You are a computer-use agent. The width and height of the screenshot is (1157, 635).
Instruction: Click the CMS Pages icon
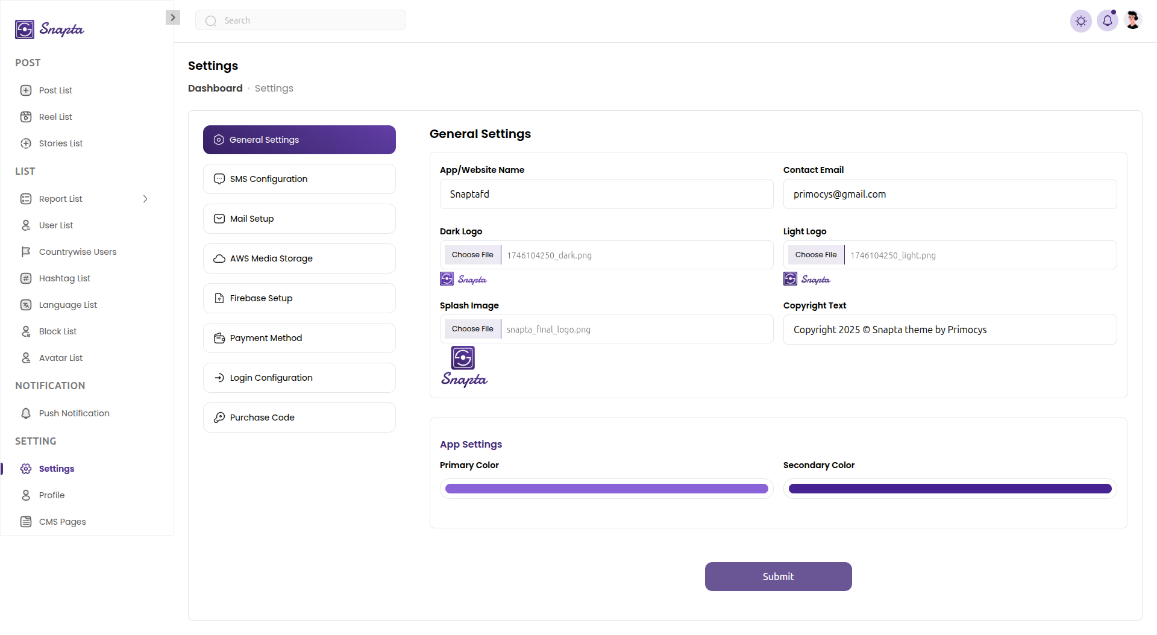[x=26, y=522]
